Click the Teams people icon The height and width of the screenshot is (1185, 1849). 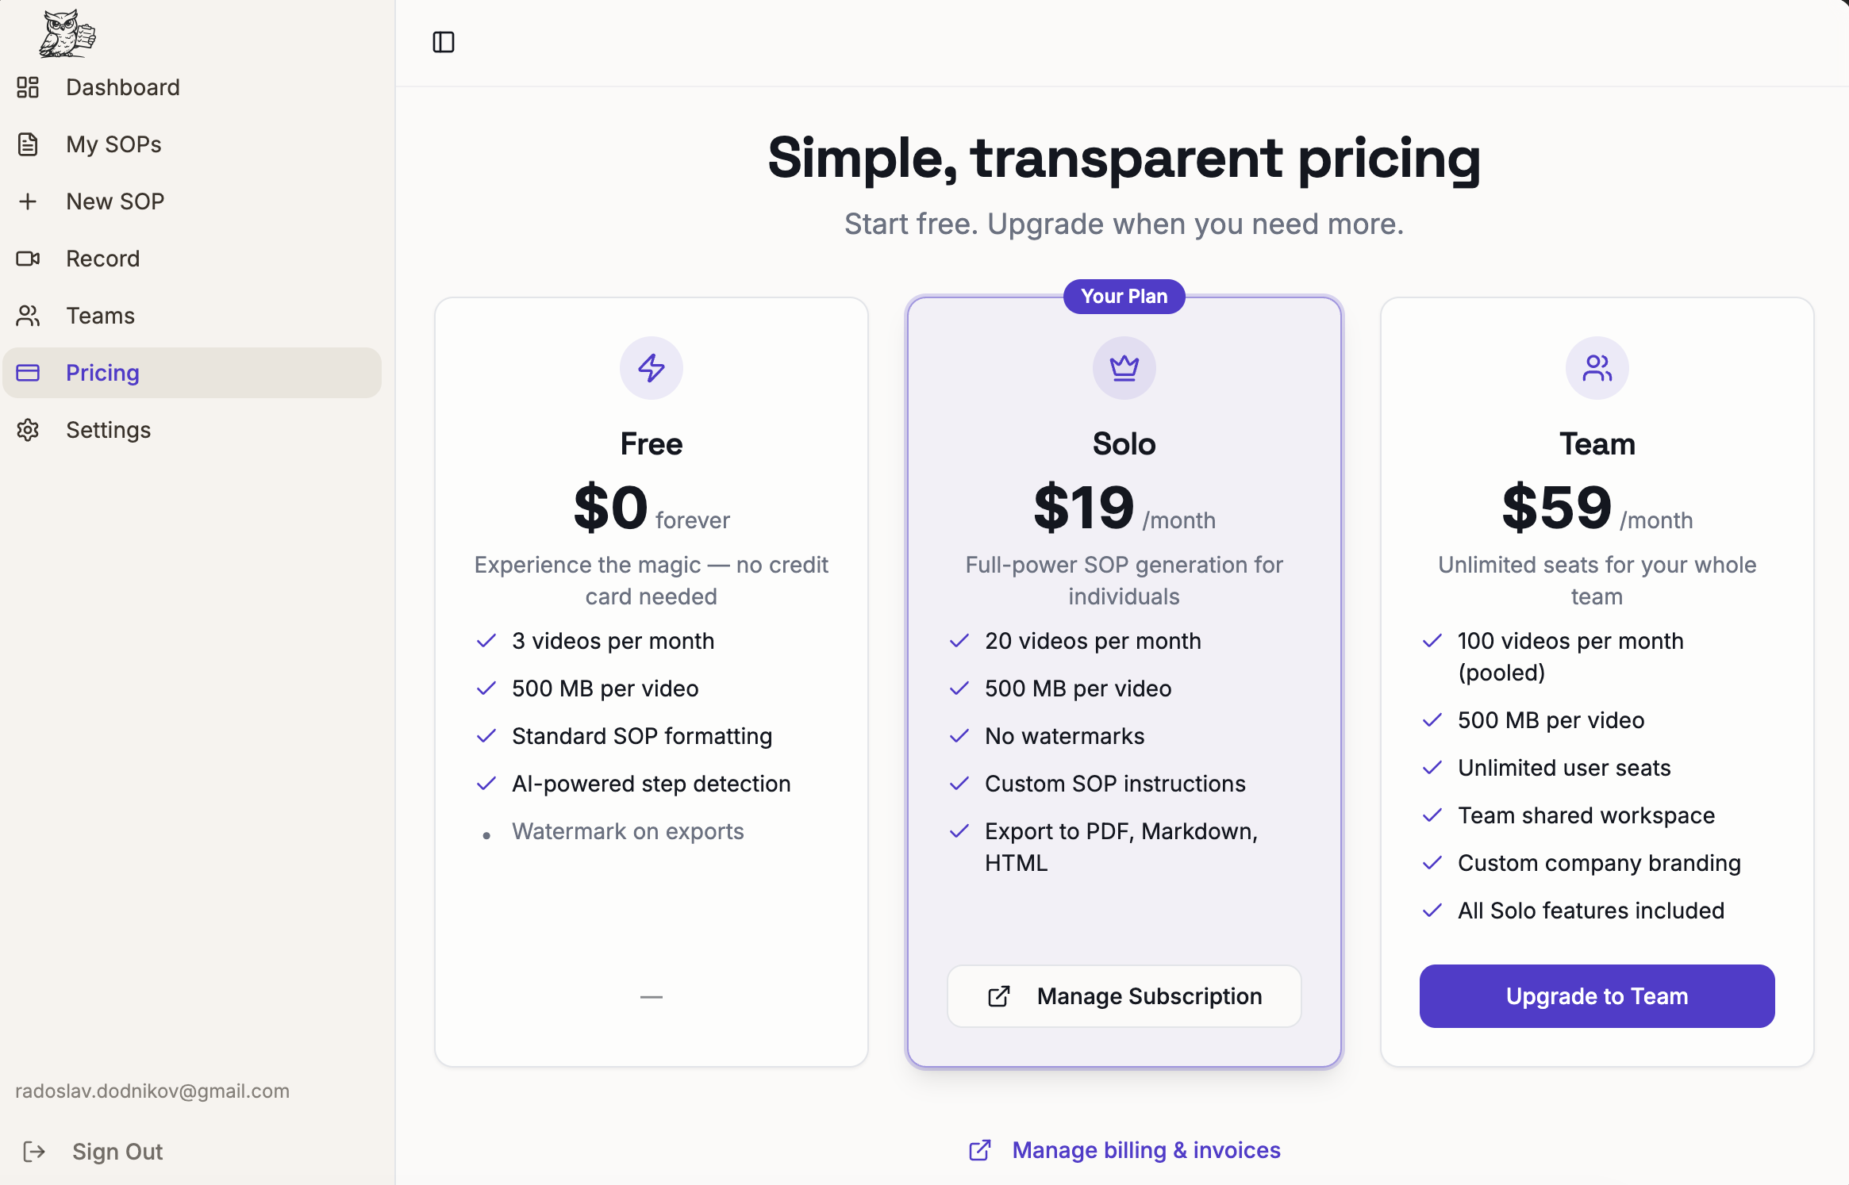[x=28, y=316]
